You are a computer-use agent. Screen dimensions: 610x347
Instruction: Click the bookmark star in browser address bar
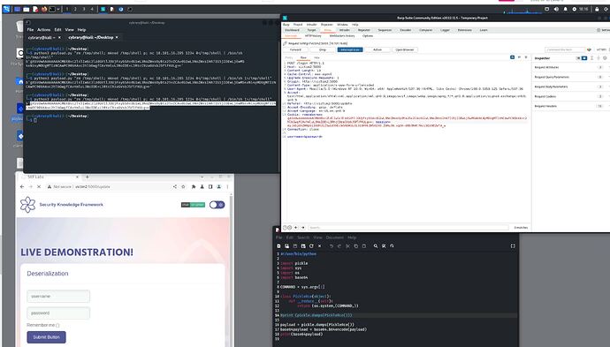click(x=183, y=186)
